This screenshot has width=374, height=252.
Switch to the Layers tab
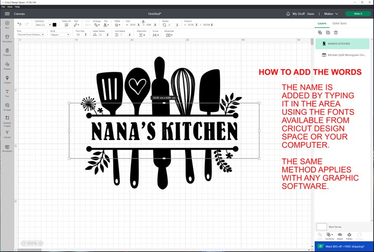point(322,24)
